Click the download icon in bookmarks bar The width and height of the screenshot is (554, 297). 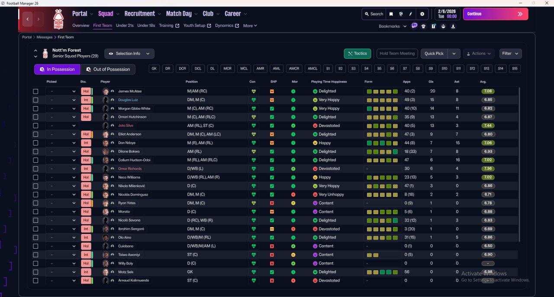tap(453, 26)
